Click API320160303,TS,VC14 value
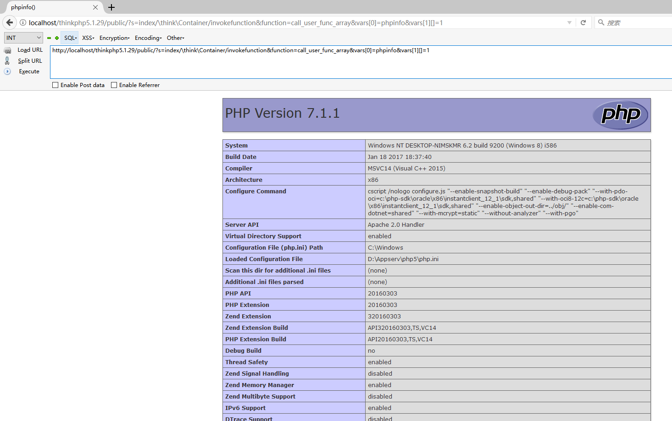This screenshot has width=672, height=421. click(402, 328)
